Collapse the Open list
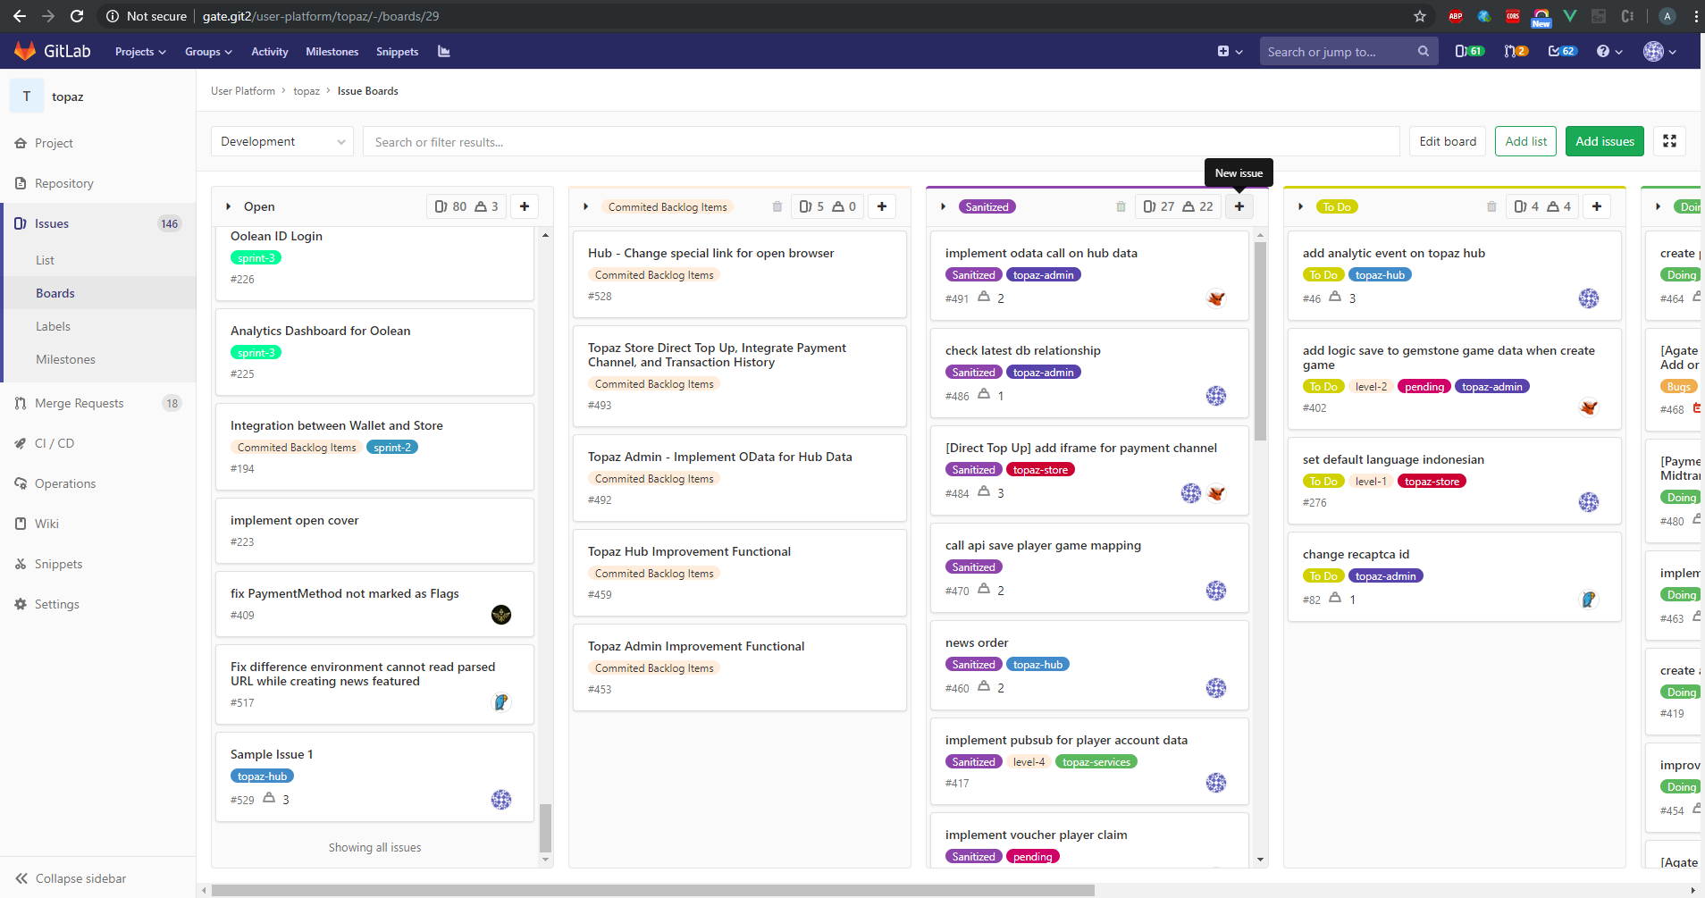This screenshot has width=1705, height=898. coord(229,206)
